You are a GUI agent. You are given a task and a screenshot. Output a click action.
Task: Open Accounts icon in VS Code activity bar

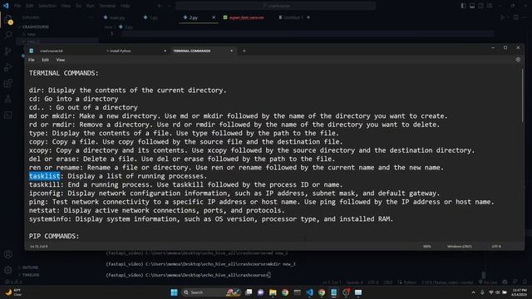(8, 254)
